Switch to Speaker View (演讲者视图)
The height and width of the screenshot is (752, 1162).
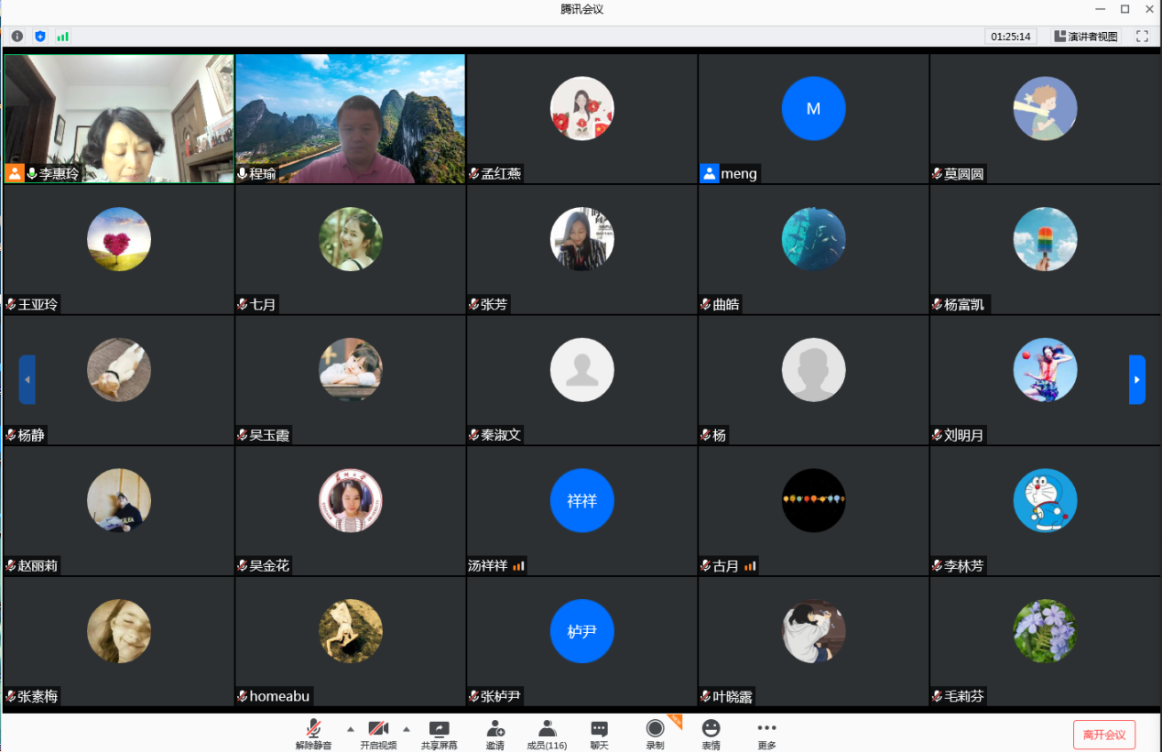click(x=1086, y=37)
